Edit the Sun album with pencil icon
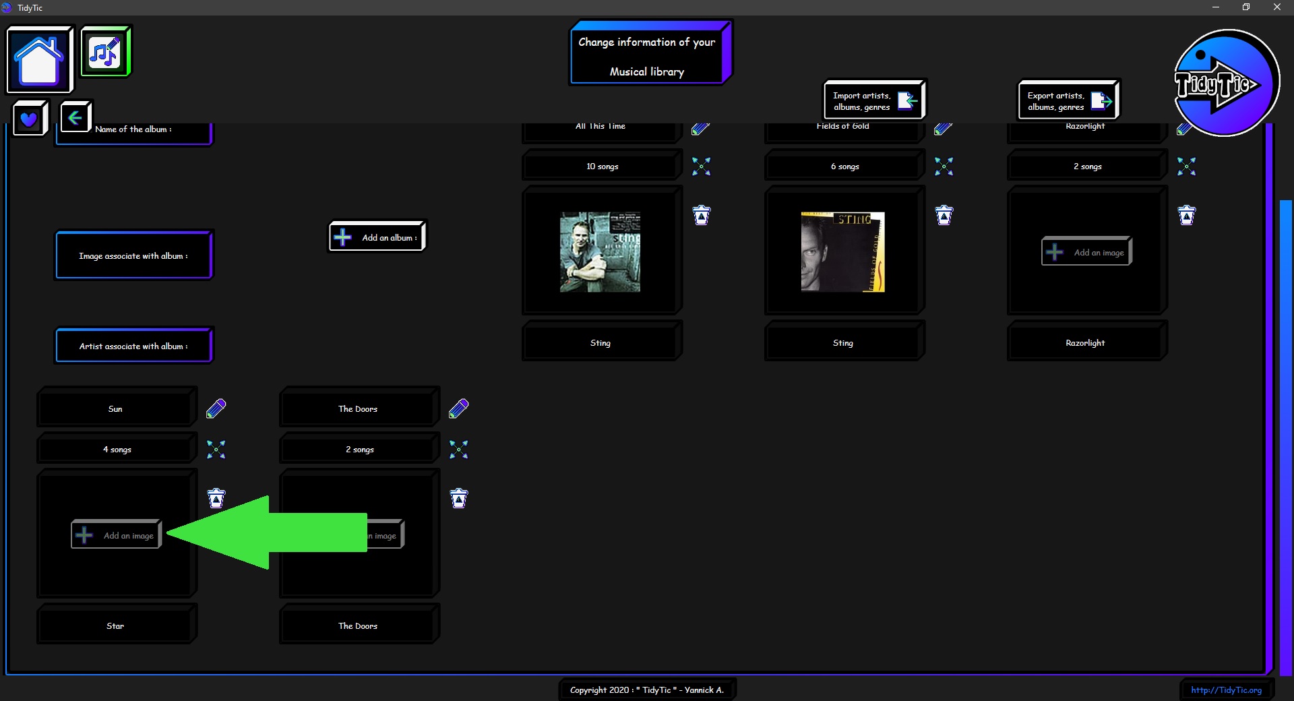Image resolution: width=1294 pixels, height=701 pixels. pos(216,408)
